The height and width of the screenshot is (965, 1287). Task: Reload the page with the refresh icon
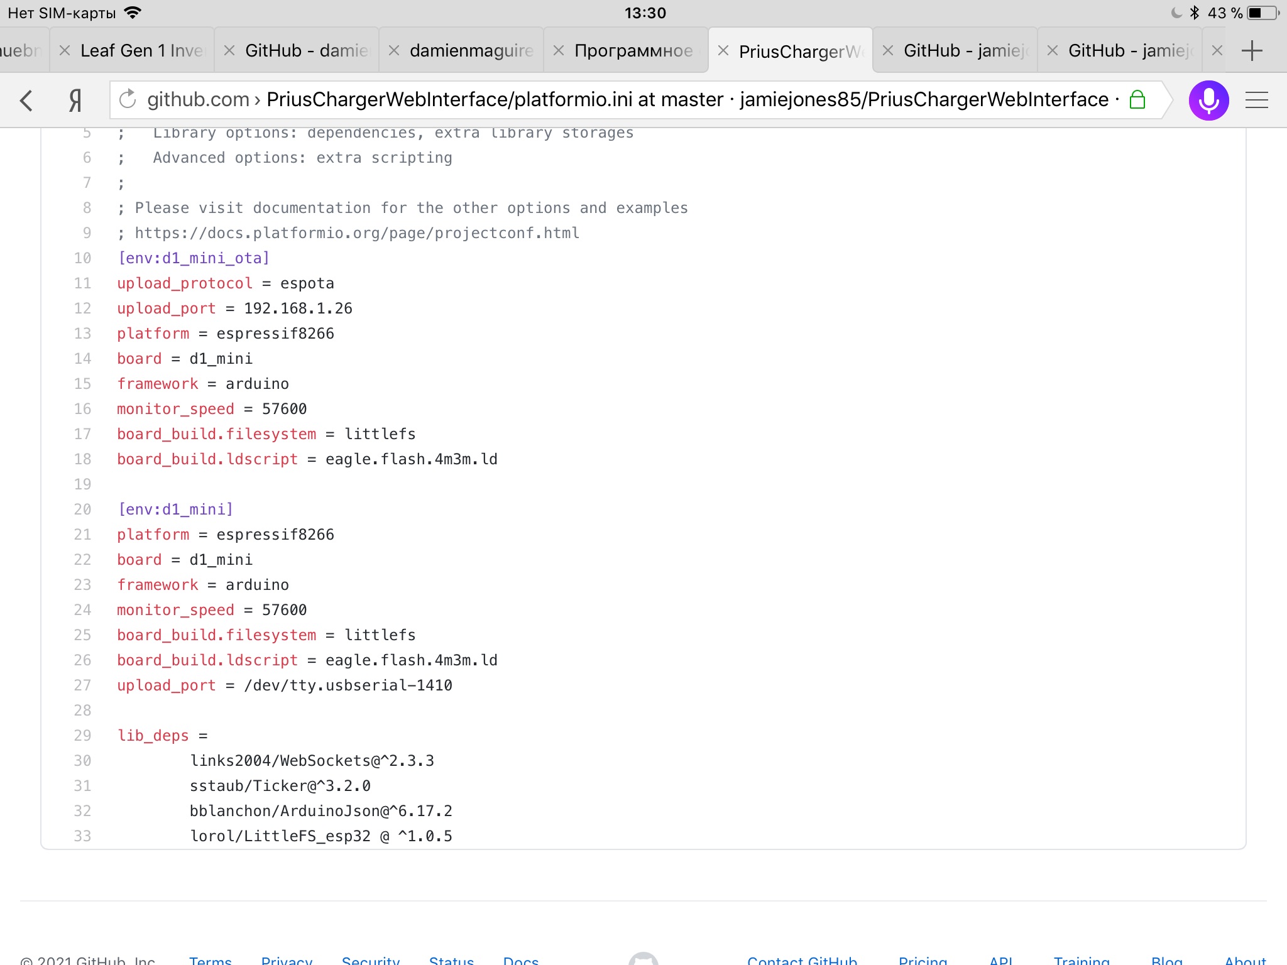click(128, 99)
